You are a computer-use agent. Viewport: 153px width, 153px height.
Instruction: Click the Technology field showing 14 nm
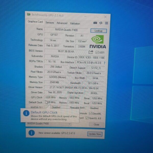coord(53,40)
